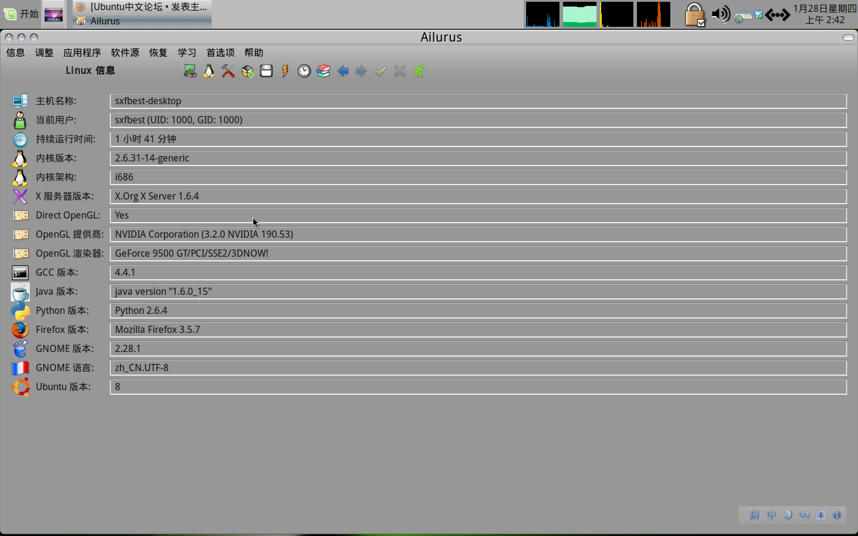Click the flag icon beside GNOME 语言
858x536 pixels.
click(x=20, y=368)
